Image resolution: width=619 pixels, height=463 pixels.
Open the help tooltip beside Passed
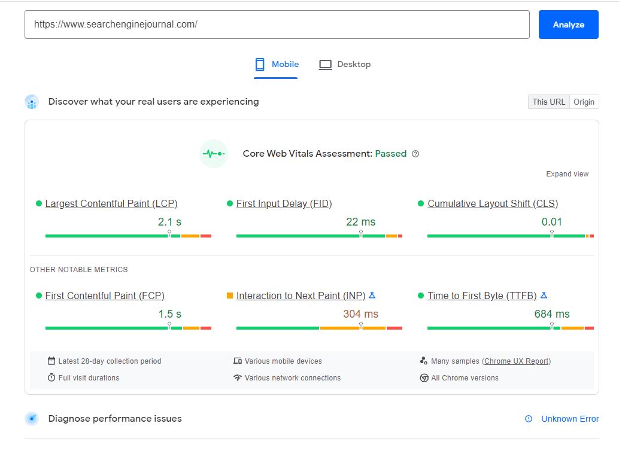pyautogui.click(x=416, y=154)
